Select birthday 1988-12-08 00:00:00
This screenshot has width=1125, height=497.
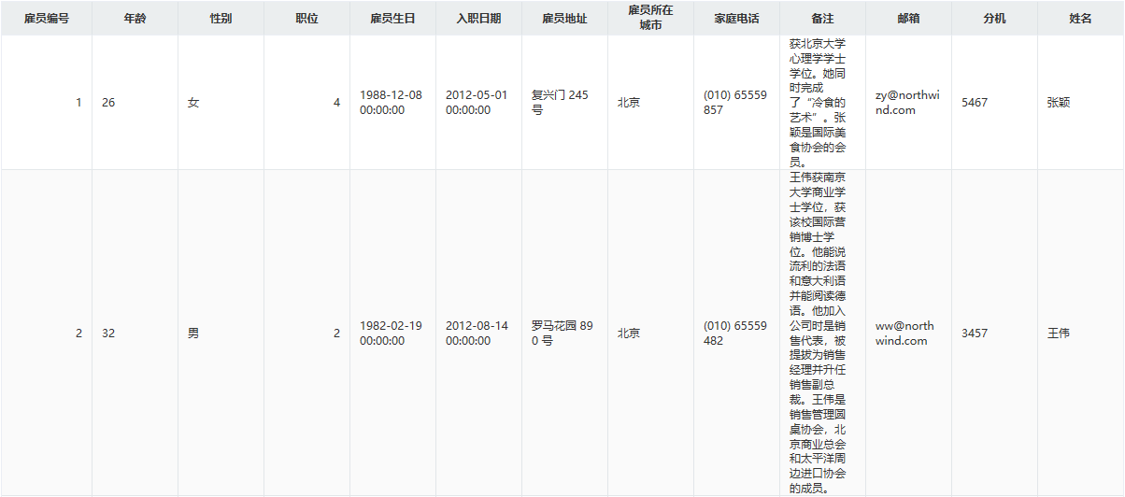pos(392,103)
